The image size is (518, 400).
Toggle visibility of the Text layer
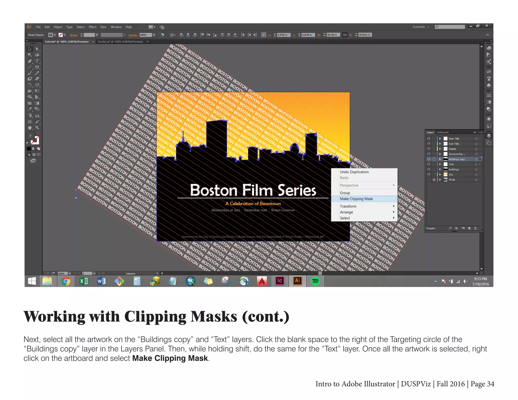click(428, 164)
